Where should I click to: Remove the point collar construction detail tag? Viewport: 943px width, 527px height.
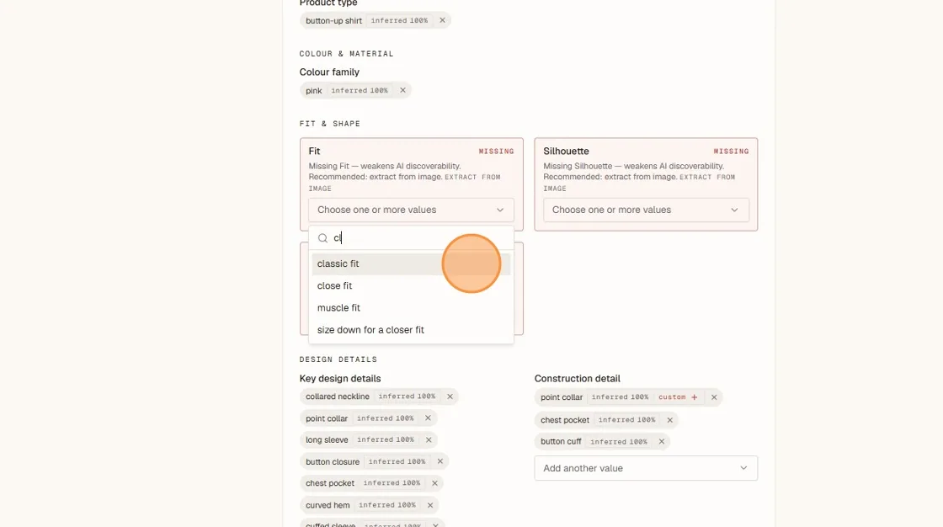[714, 397]
